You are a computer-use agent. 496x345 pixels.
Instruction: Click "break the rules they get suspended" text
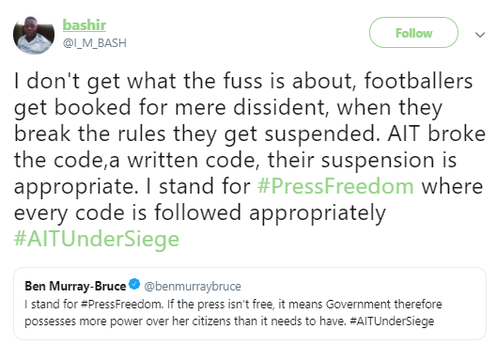pyautogui.click(x=196, y=134)
